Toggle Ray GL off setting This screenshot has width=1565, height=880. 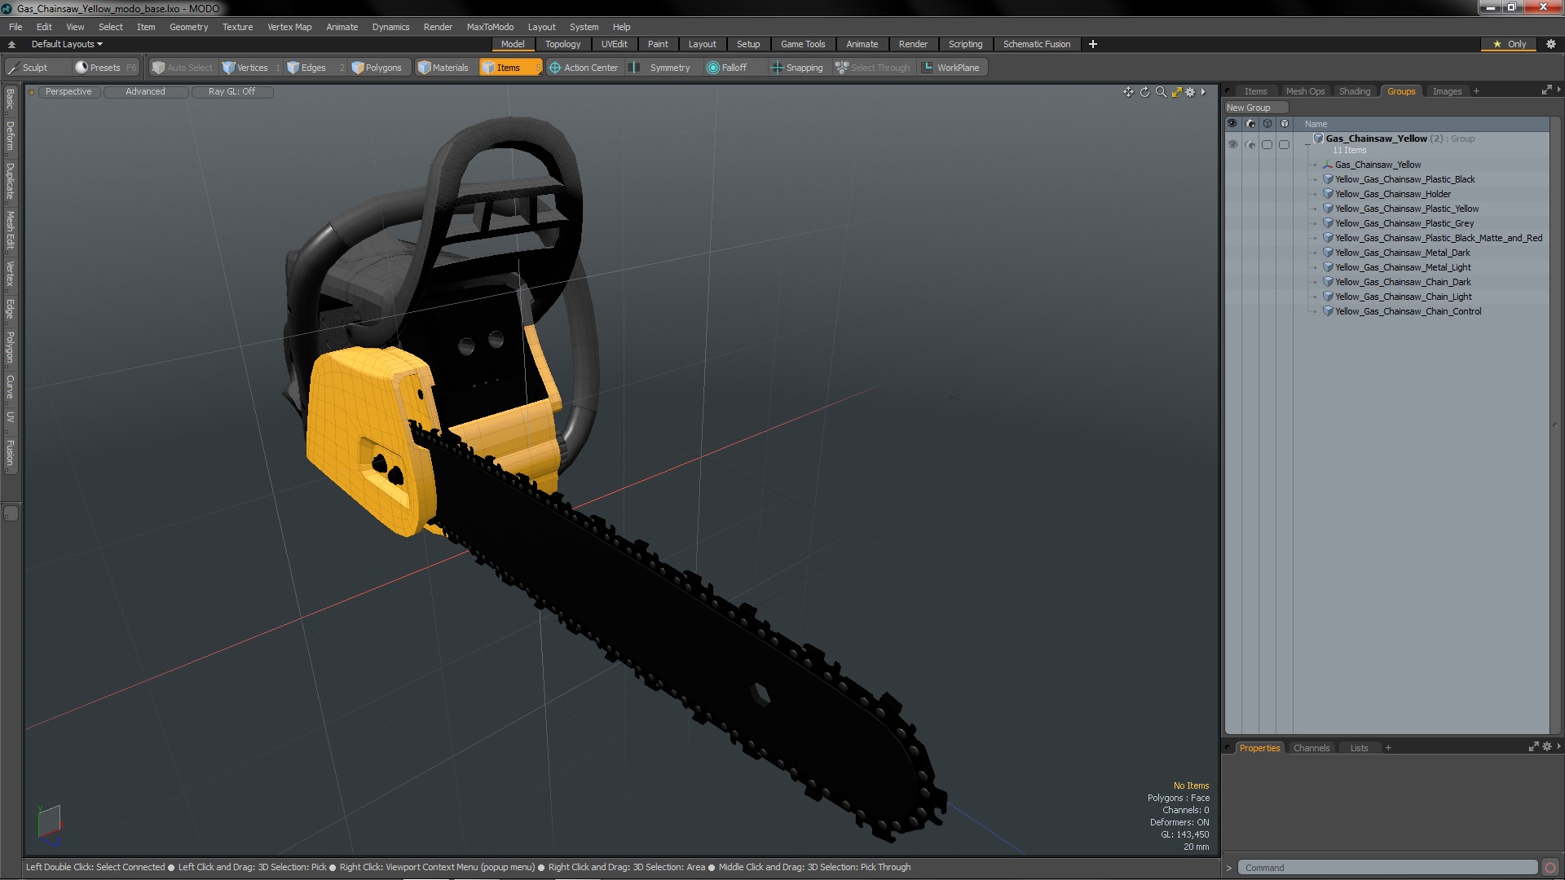point(231,92)
